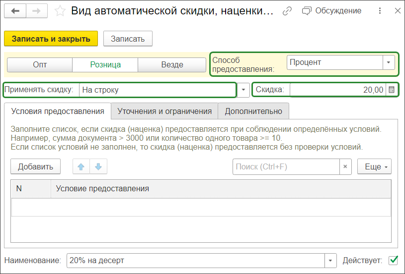Select the Розница toggle option
The height and width of the screenshot is (274, 405).
(x=105, y=64)
